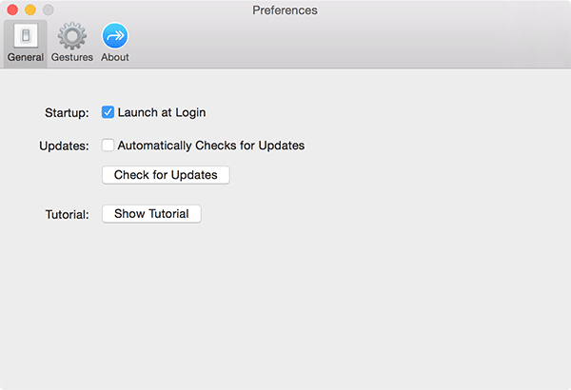
Task: Click the gray zoom button in title bar
Action: point(49,10)
